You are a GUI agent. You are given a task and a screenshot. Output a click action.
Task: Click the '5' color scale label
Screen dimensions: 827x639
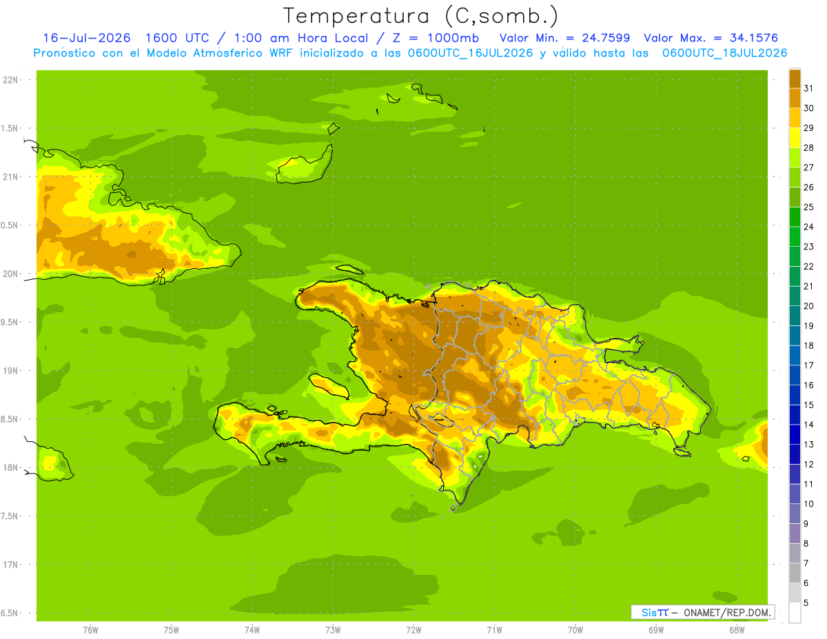(x=806, y=602)
